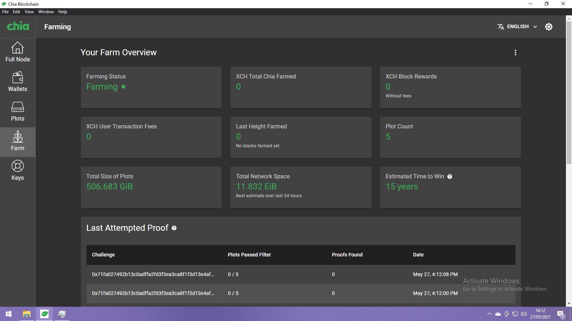572x321 pixels.
Task: Open File Explorer from taskbar
Action: click(26, 314)
